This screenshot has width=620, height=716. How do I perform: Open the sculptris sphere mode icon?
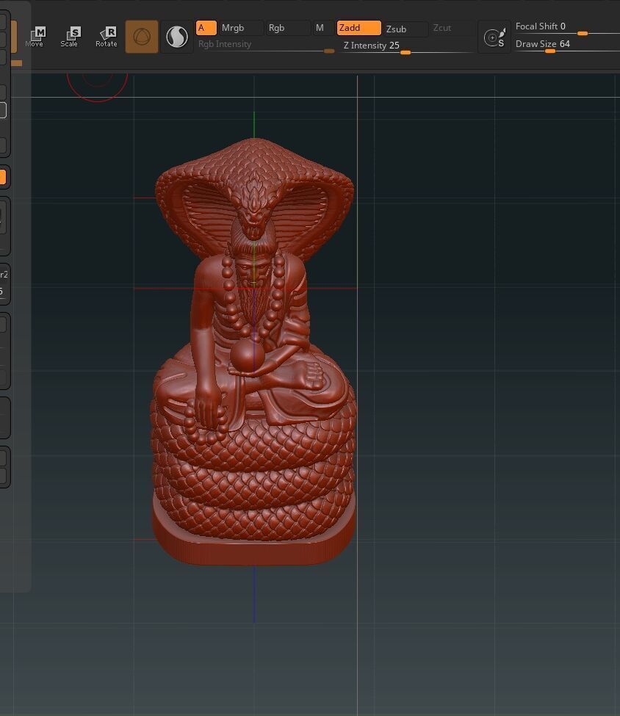[x=177, y=37]
